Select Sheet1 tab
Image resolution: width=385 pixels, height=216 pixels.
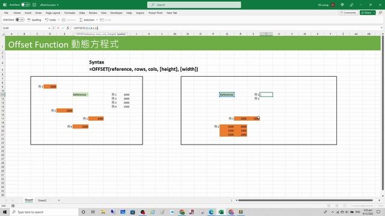click(29, 200)
